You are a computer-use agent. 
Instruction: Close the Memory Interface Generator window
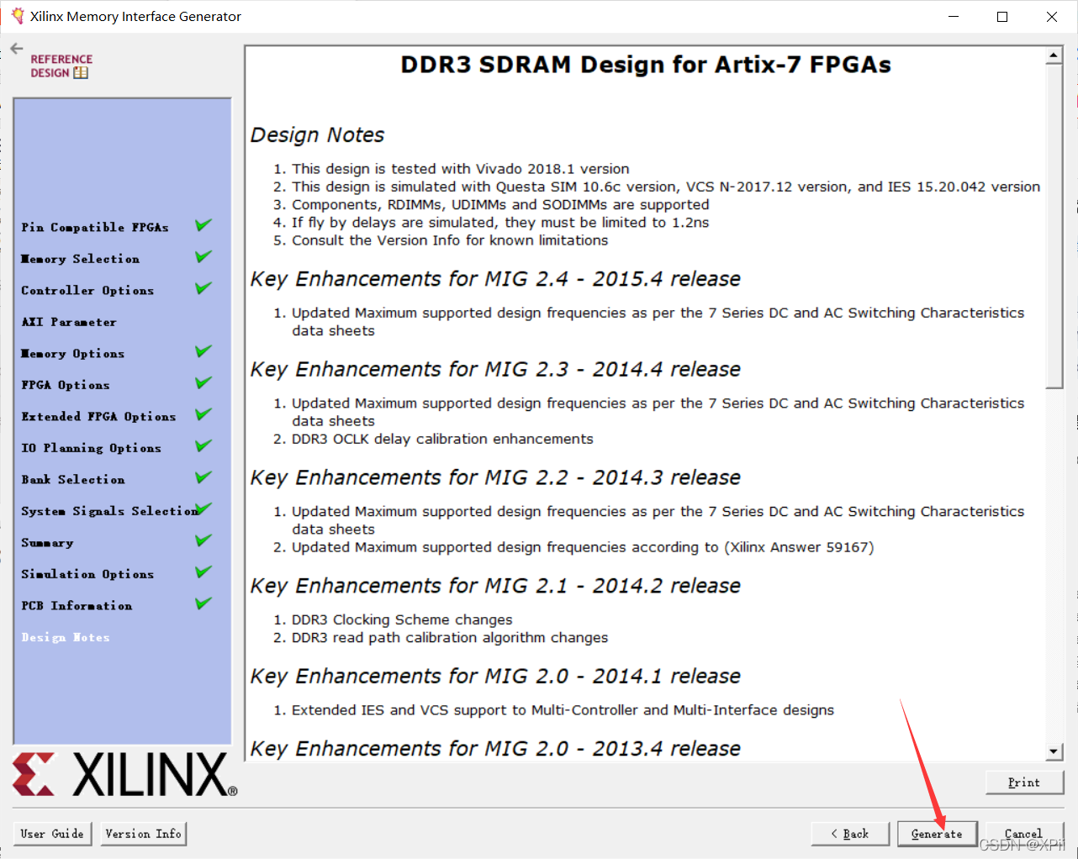click(x=1052, y=17)
